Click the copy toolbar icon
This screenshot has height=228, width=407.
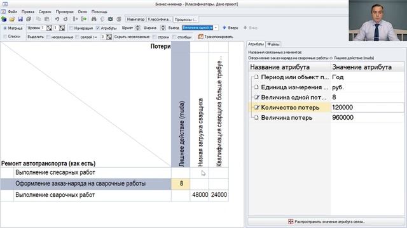[38, 19]
